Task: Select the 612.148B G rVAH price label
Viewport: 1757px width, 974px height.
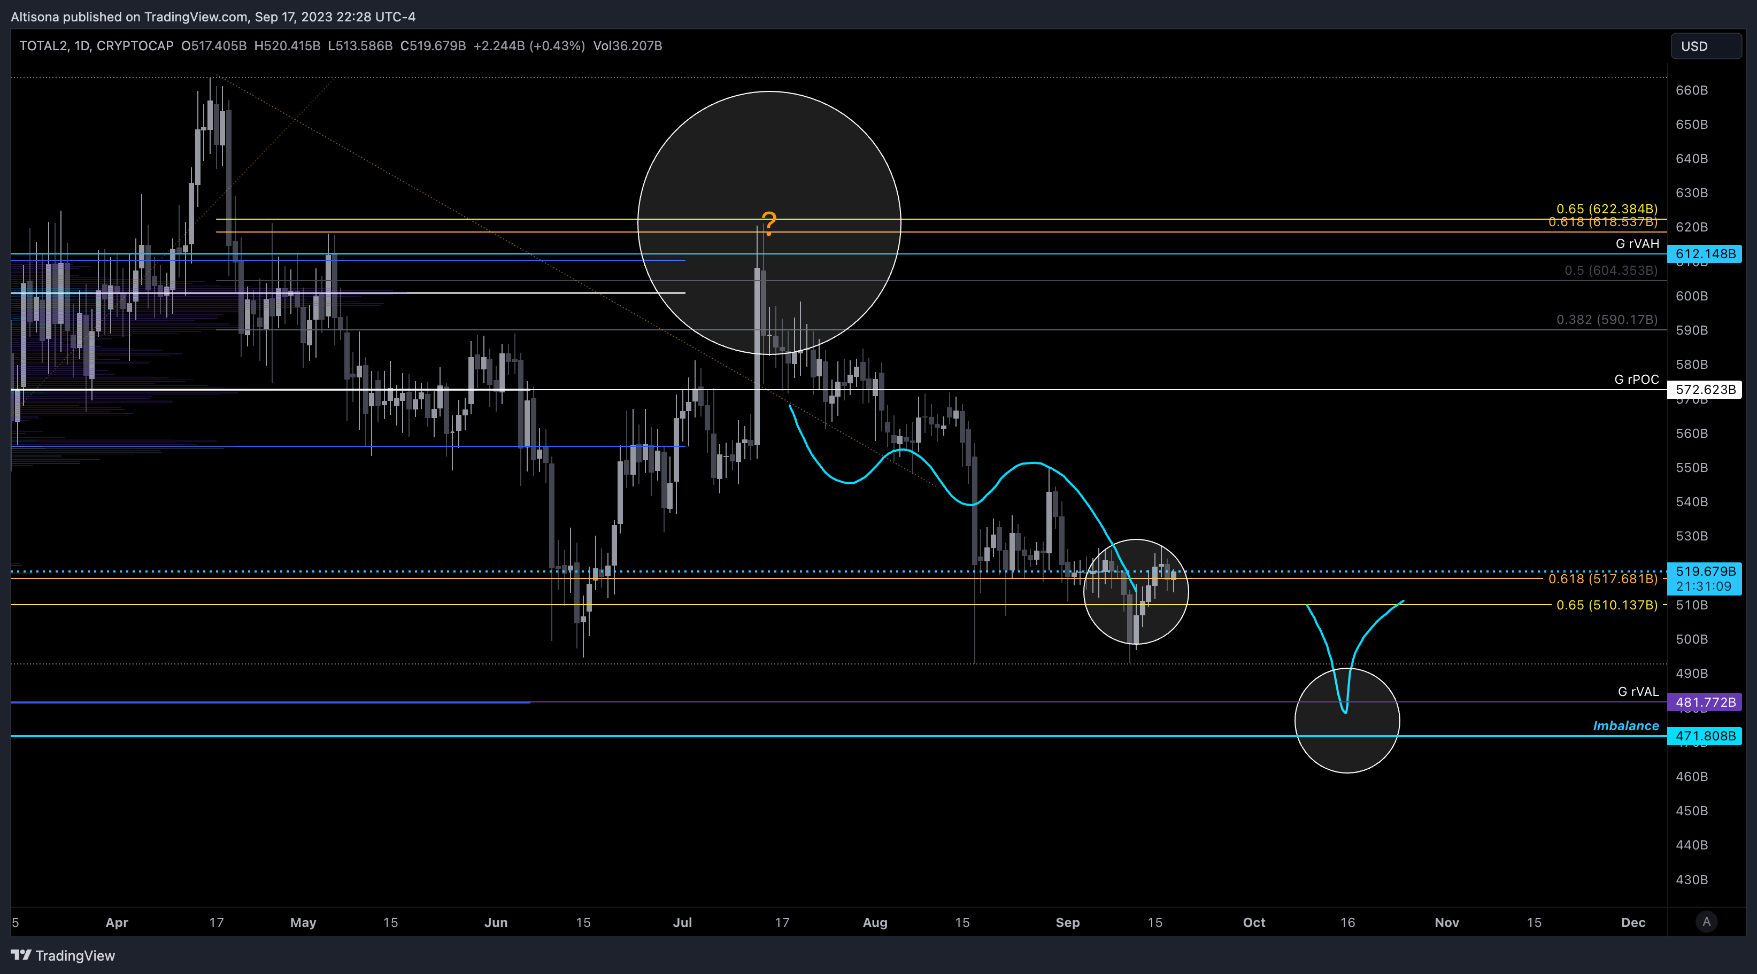Action: tap(1705, 254)
